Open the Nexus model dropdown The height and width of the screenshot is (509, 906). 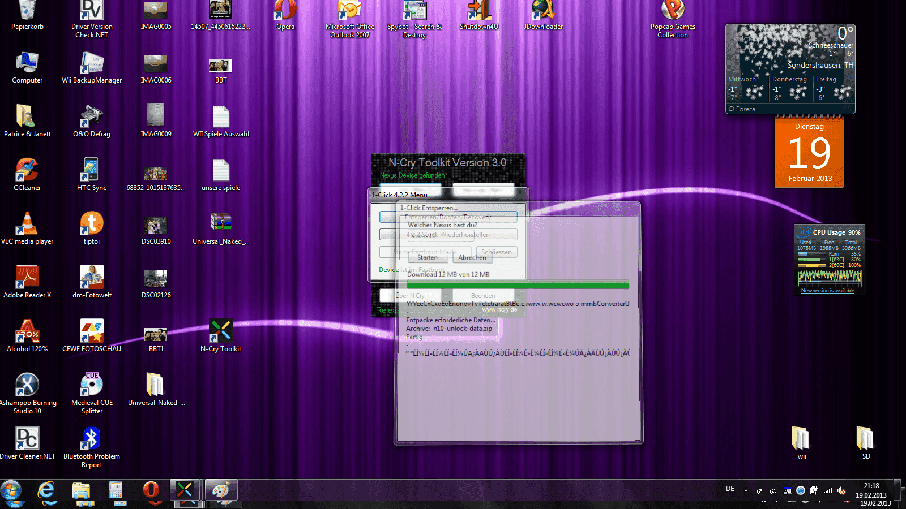point(441,235)
